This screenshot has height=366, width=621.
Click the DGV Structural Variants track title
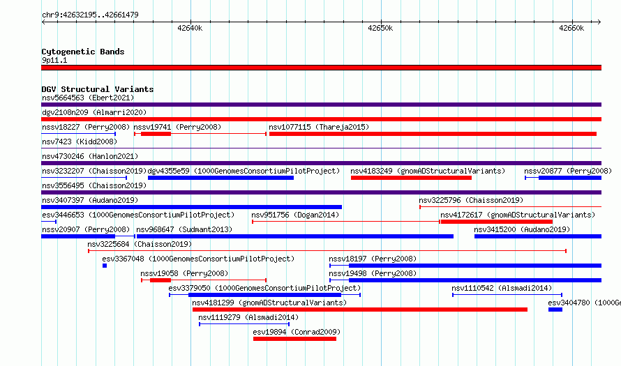98,89
